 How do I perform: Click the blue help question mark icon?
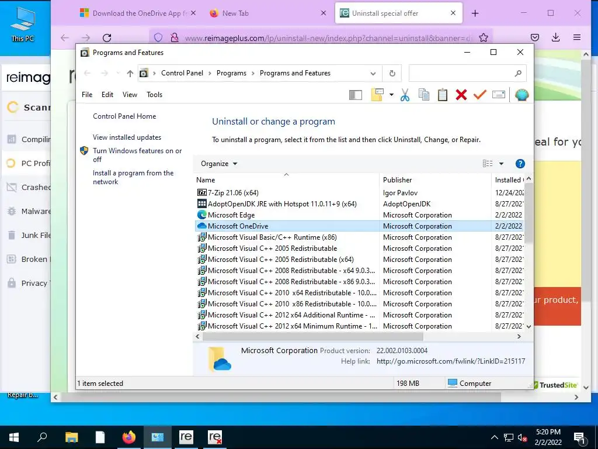coord(520,164)
